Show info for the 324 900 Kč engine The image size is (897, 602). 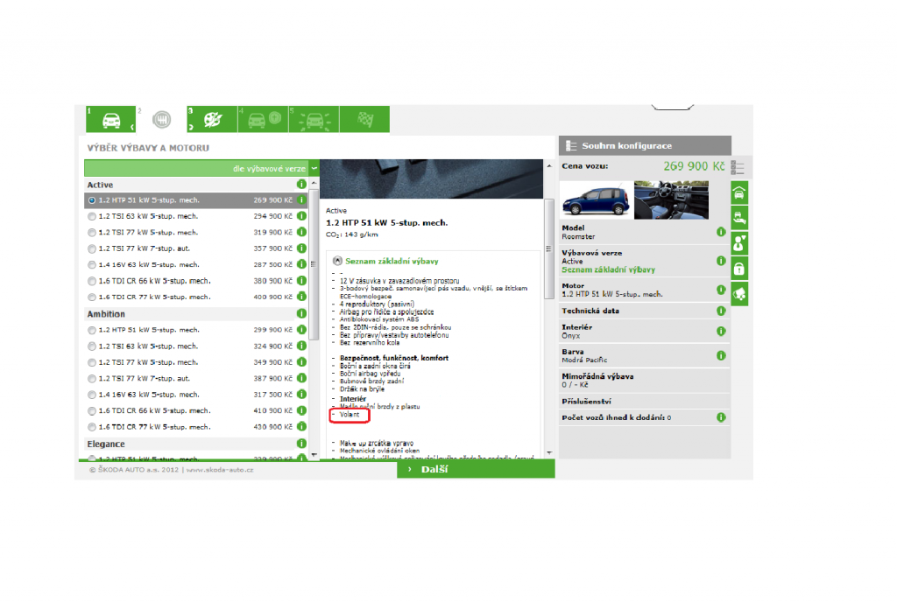click(301, 346)
